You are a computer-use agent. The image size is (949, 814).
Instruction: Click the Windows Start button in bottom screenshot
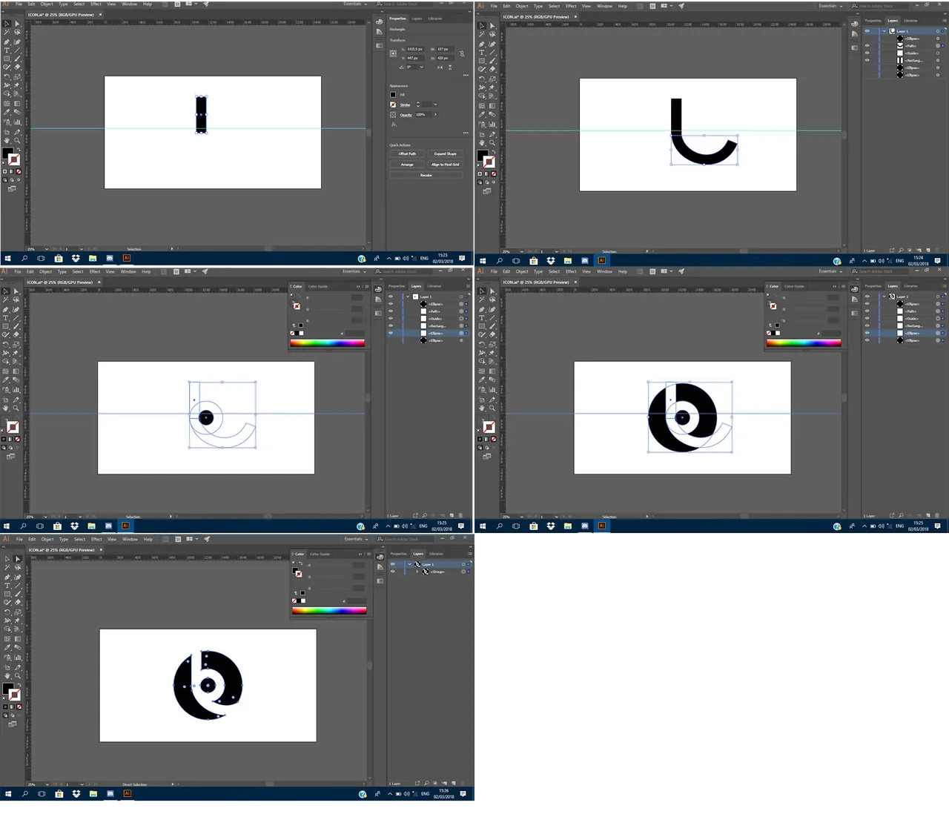[7, 793]
